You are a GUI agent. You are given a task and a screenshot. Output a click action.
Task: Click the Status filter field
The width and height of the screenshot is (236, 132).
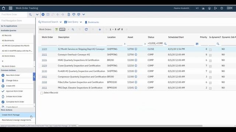(x=155, y=43)
